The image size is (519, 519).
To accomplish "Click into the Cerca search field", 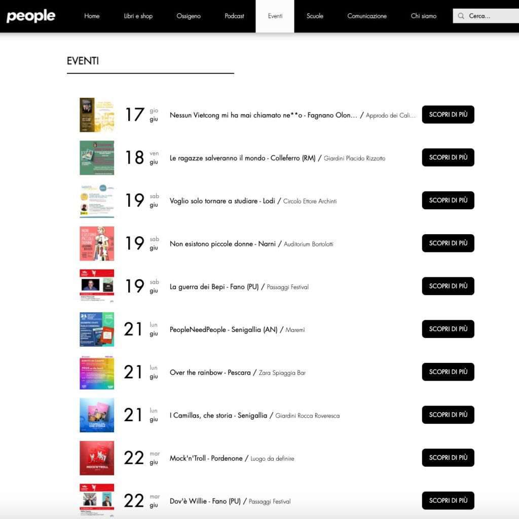I will pos(486,16).
